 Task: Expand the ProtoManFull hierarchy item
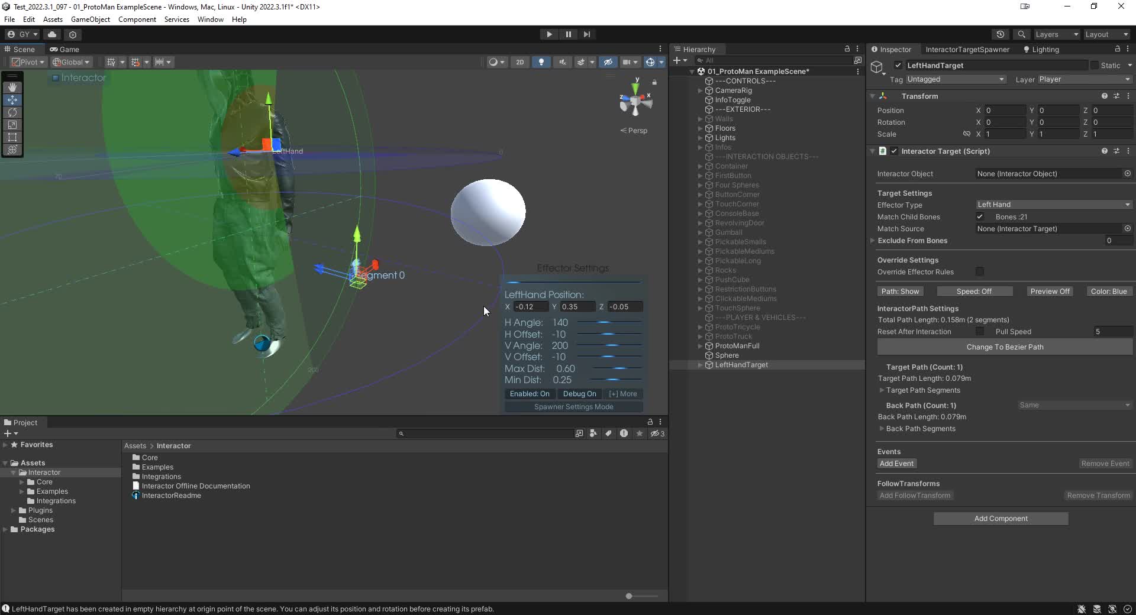pyautogui.click(x=700, y=346)
